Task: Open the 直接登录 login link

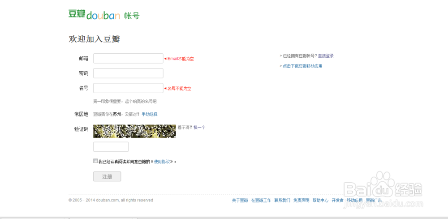Action: coord(326,56)
